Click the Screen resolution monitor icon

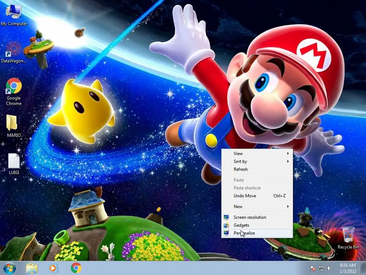(x=226, y=217)
